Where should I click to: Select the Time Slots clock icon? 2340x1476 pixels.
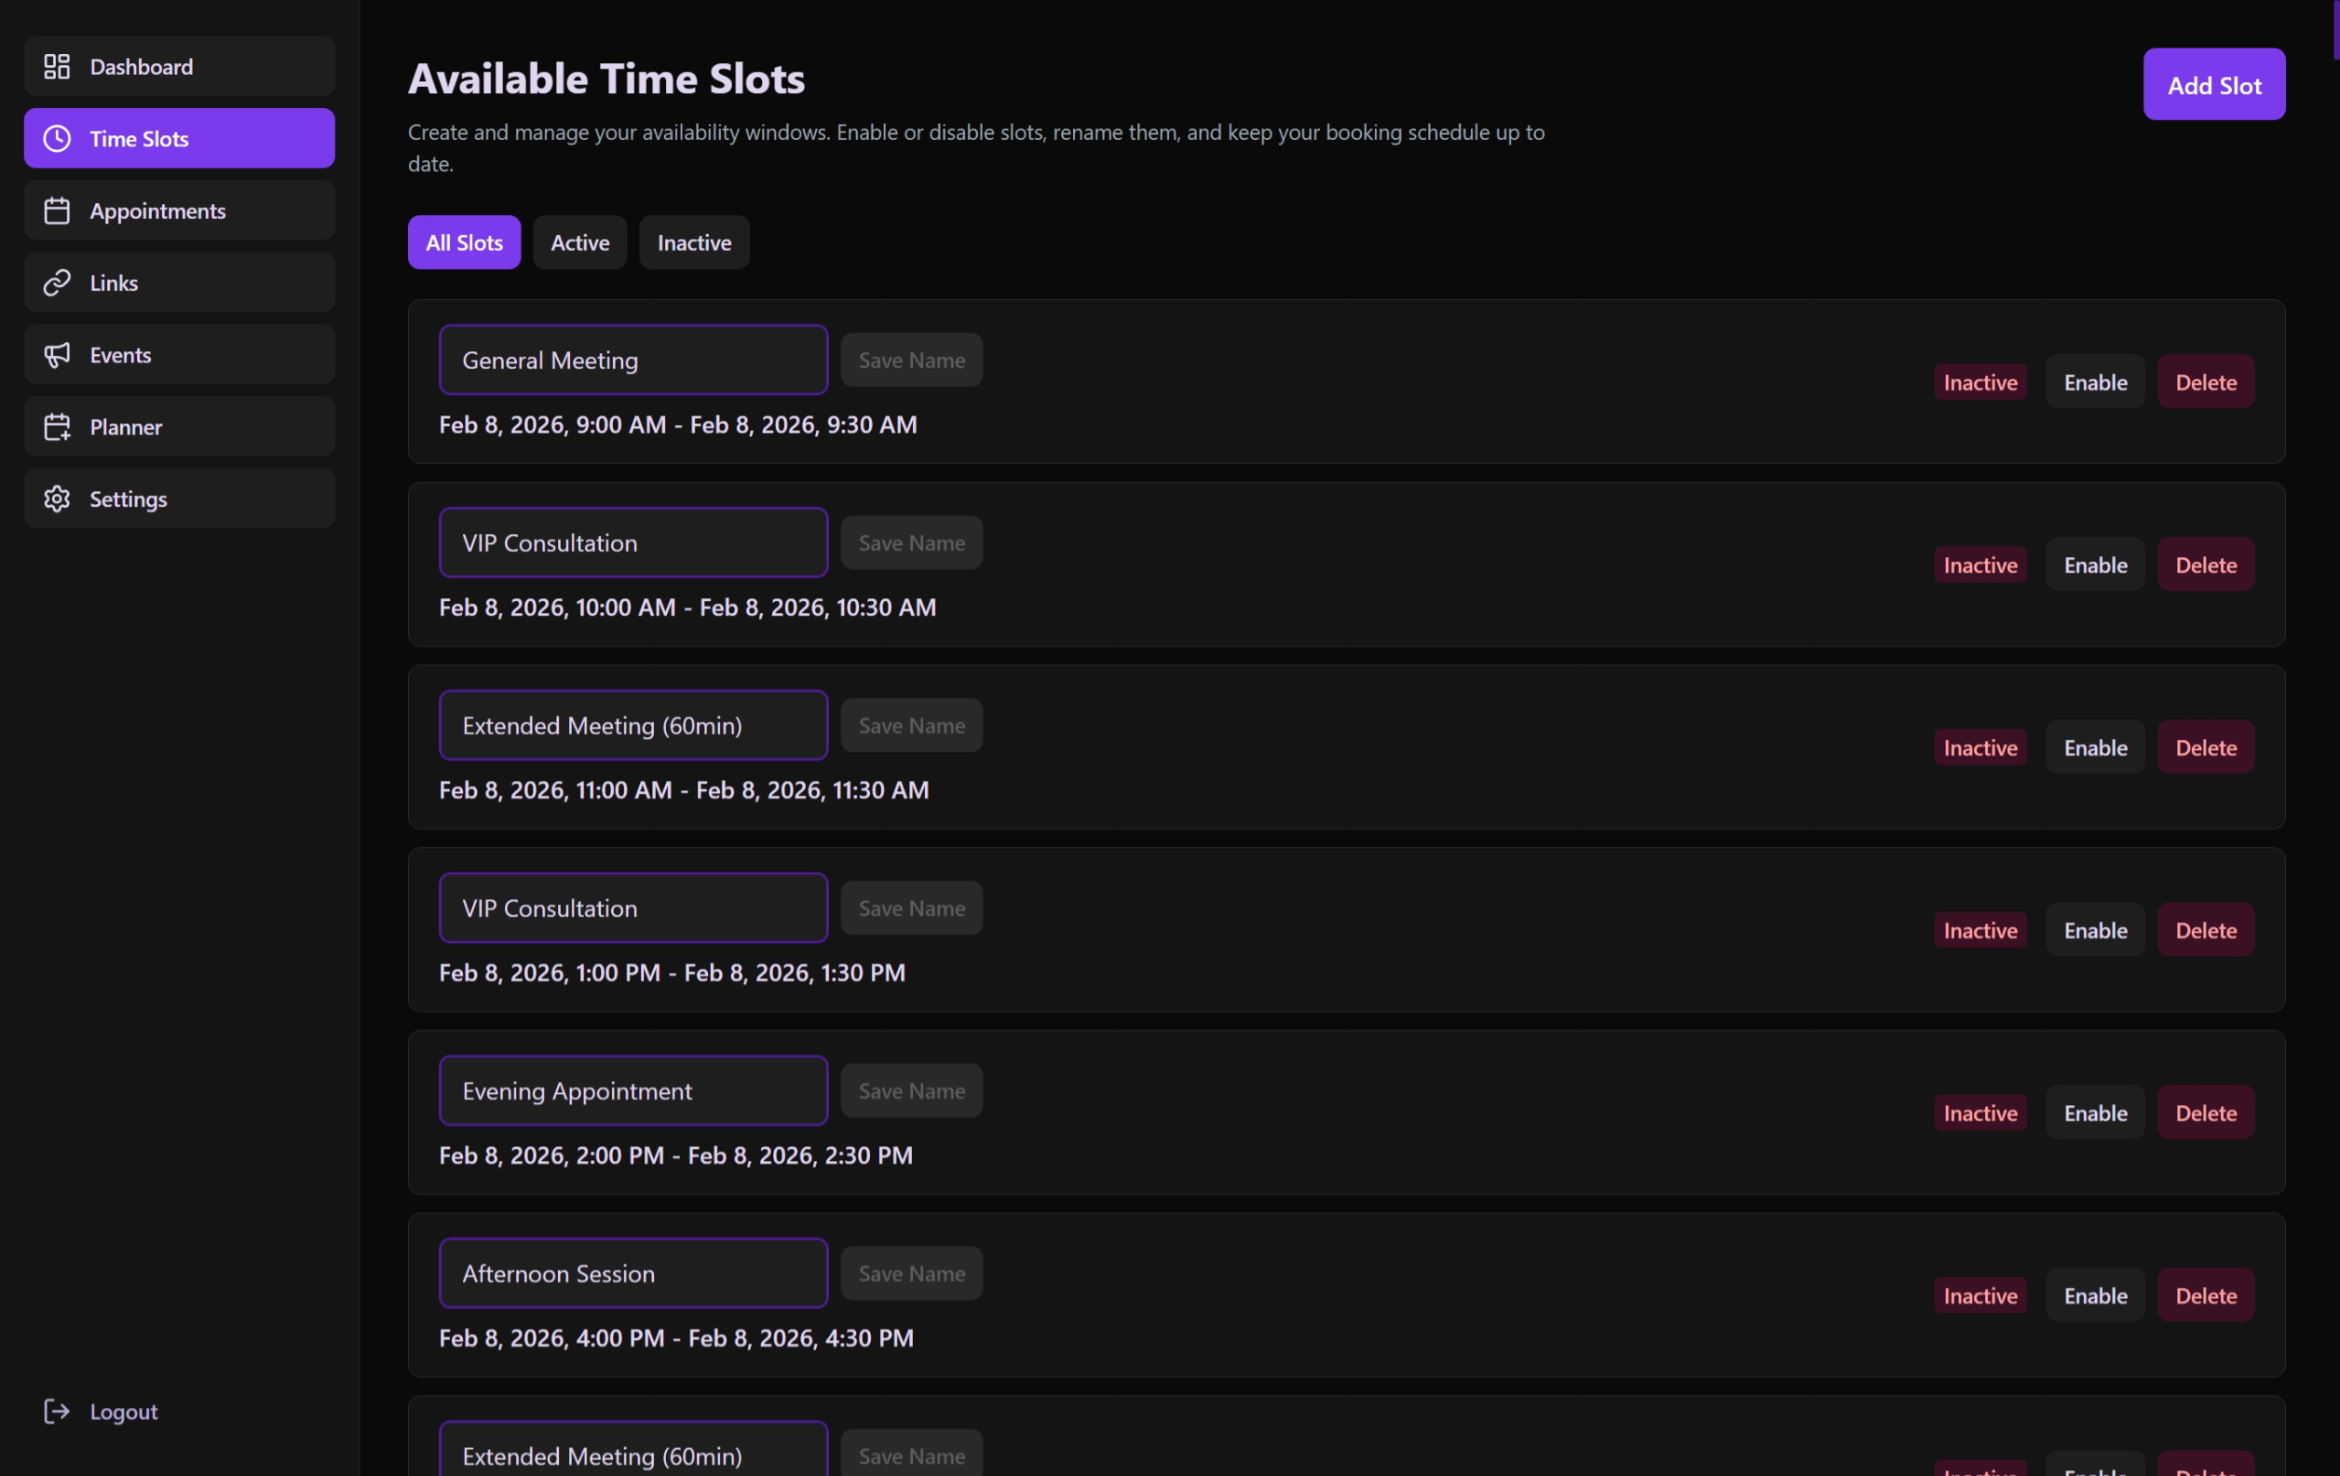[57, 138]
